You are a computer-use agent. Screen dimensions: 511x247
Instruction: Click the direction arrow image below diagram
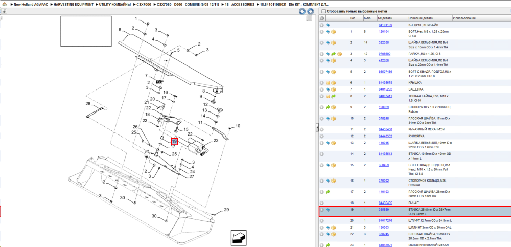[x=238, y=237]
